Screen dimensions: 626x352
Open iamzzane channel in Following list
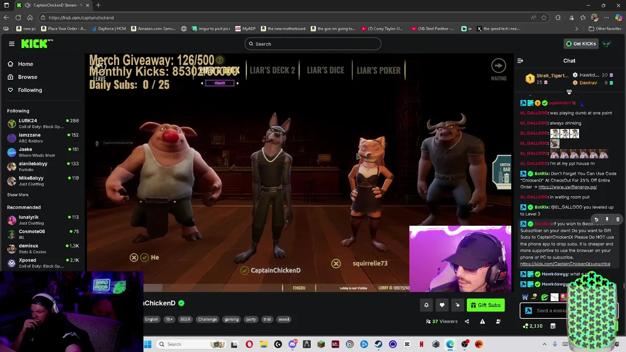pyautogui.click(x=43, y=138)
